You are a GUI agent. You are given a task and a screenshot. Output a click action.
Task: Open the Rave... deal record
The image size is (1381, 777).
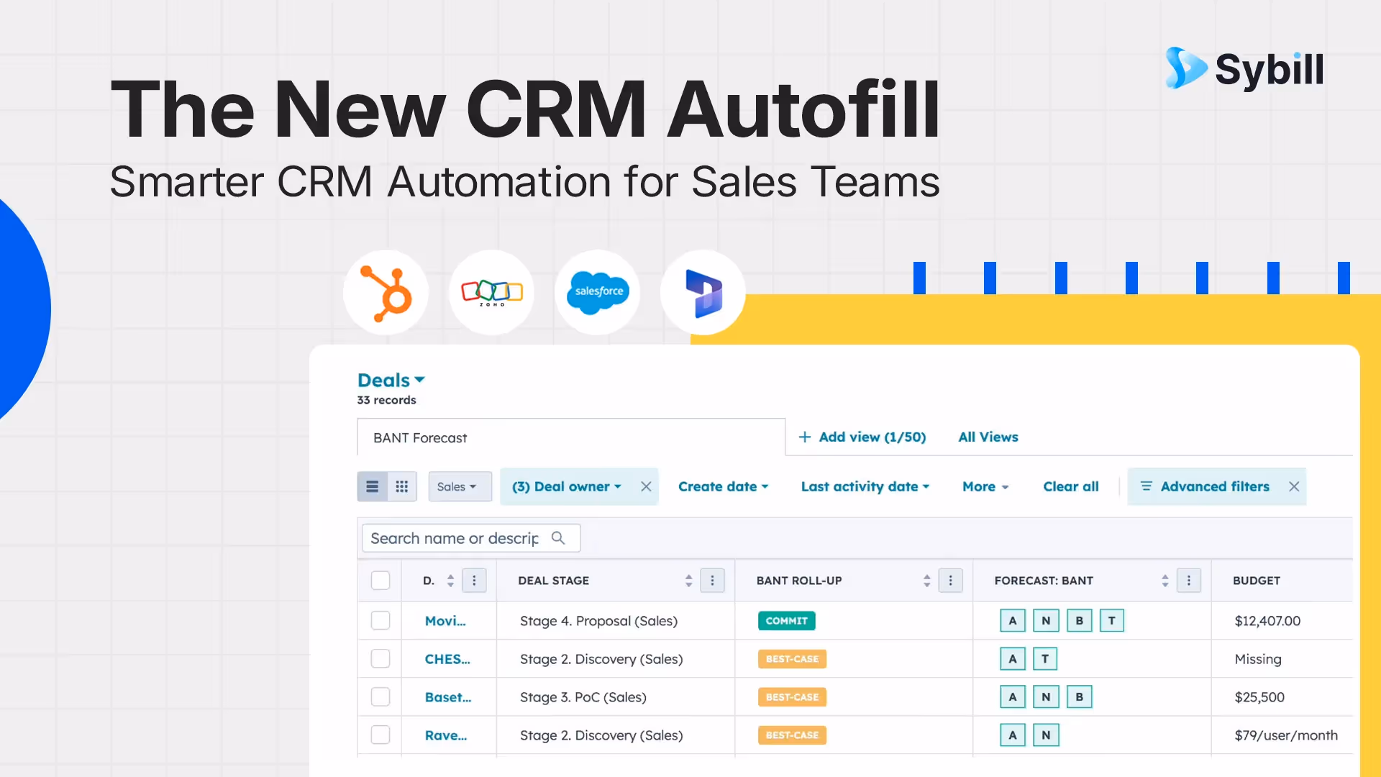tap(446, 735)
